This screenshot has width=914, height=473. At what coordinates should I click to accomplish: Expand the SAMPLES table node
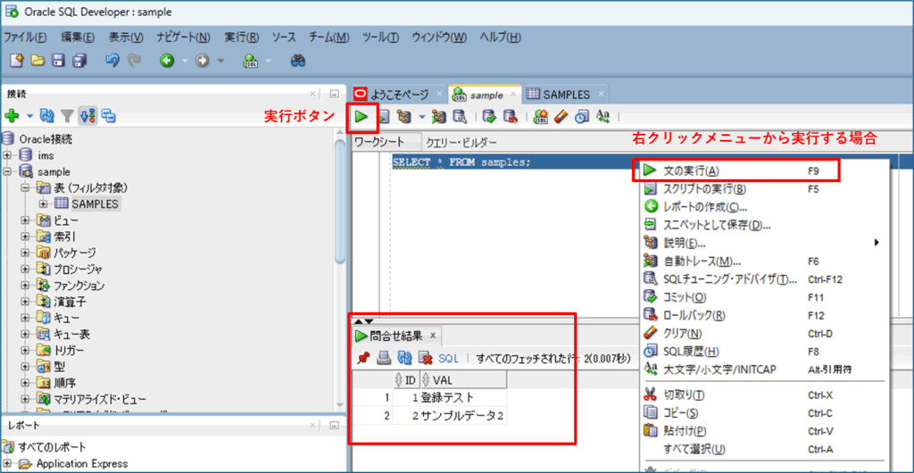pyautogui.click(x=44, y=204)
